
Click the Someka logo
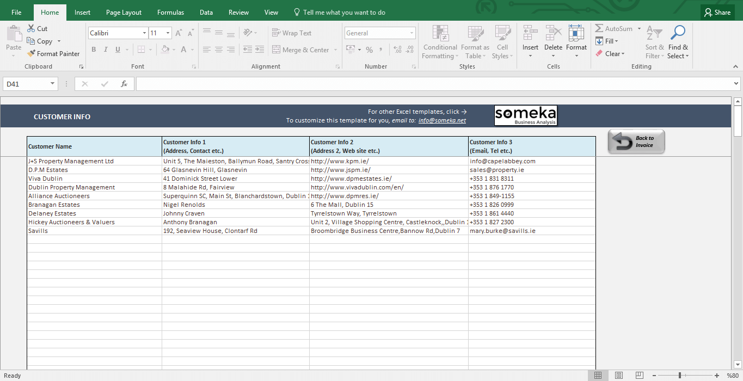526,115
